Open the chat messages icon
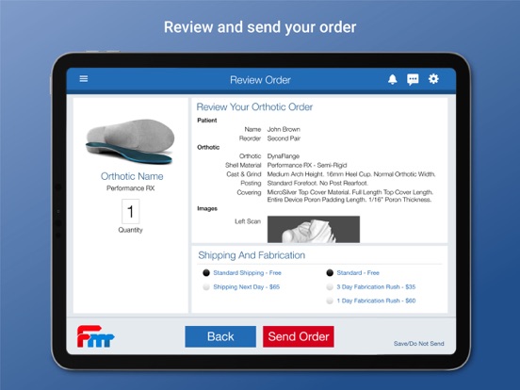Screen dimensions: 520x390 [x=413, y=79]
